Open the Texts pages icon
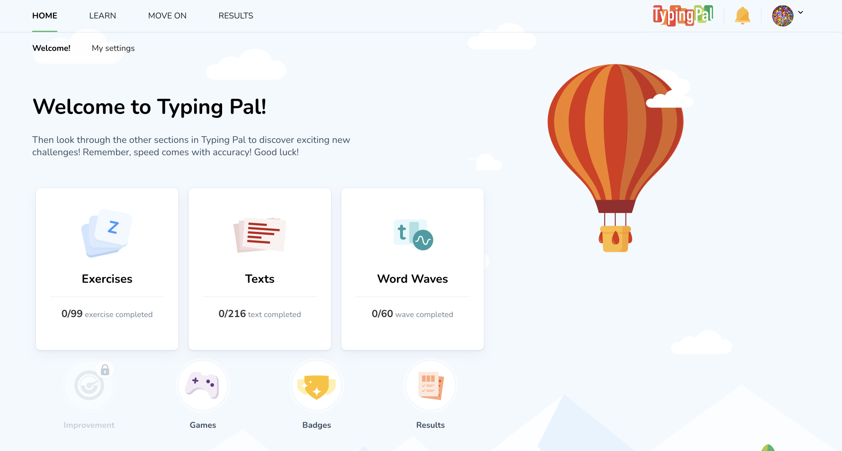The image size is (842, 451). (260, 235)
